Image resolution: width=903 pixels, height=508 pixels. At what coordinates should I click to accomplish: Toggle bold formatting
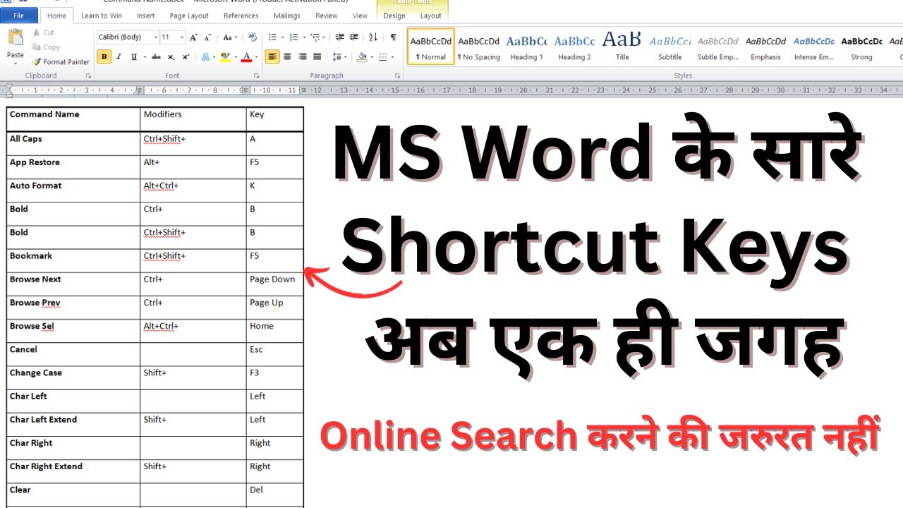click(104, 57)
